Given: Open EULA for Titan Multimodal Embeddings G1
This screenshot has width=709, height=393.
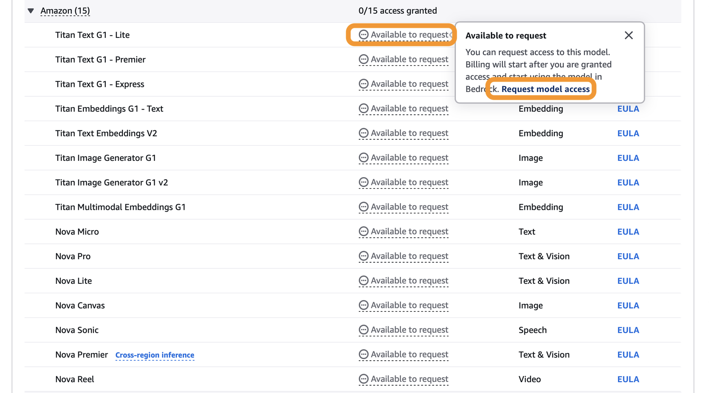Looking at the screenshot, I should pyautogui.click(x=628, y=207).
